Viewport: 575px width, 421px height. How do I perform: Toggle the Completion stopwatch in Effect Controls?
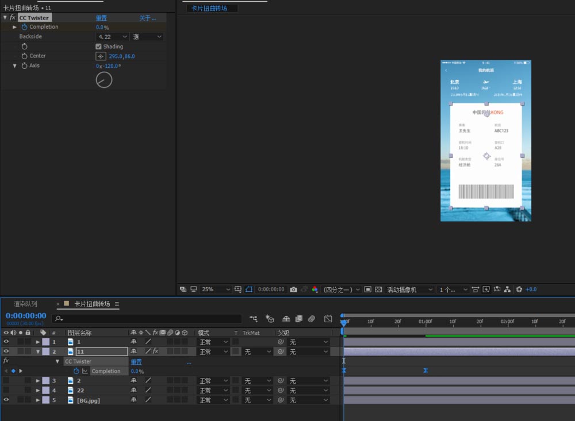pyautogui.click(x=25, y=27)
